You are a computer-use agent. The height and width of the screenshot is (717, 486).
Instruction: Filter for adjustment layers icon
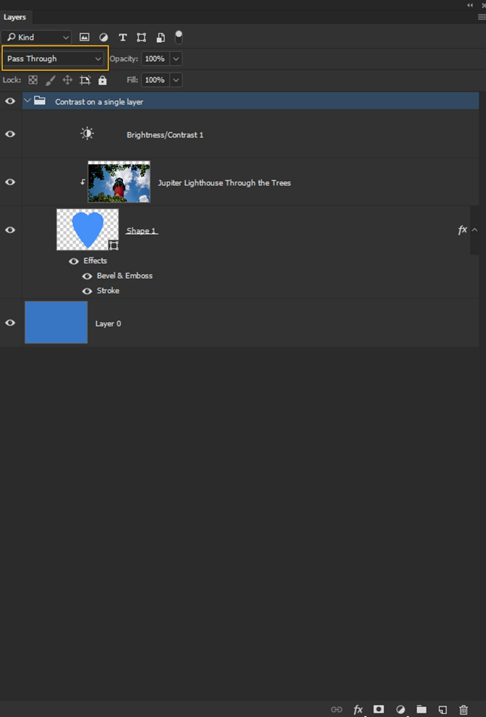[103, 37]
